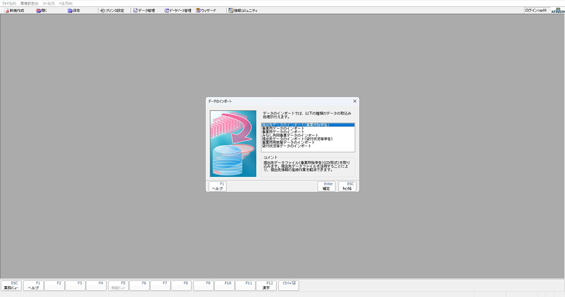Open a file with the 開く icon
Image resolution: width=565 pixels, height=297 pixels.
pos(42,10)
